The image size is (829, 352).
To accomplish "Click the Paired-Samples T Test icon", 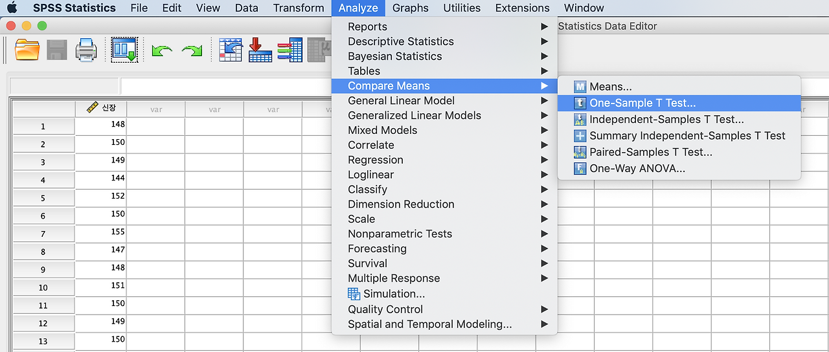I will click(580, 153).
